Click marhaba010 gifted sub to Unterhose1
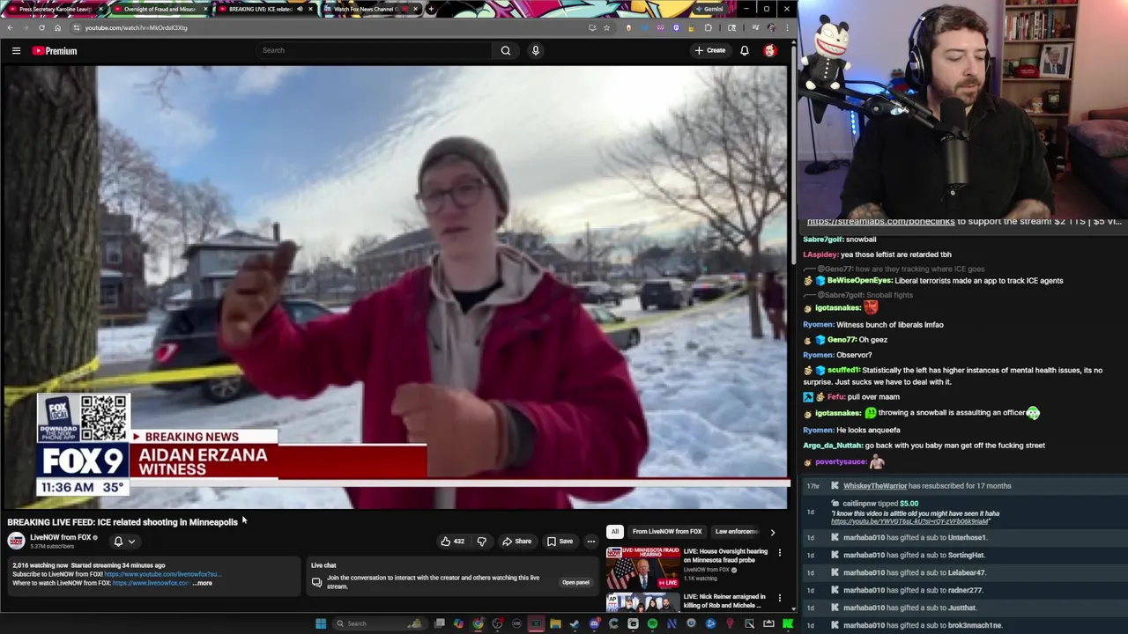 (x=962, y=538)
